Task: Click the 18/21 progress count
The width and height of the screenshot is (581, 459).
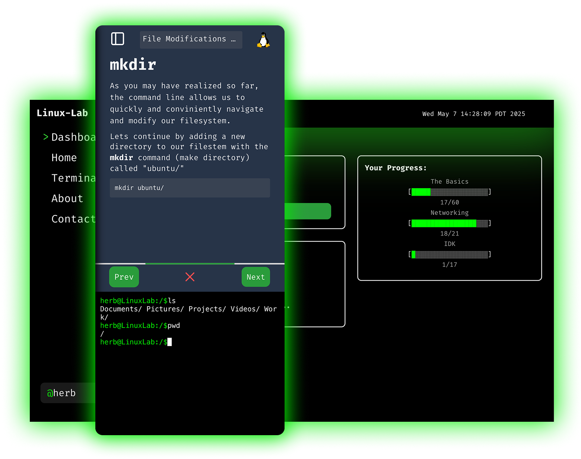Action: point(450,234)
